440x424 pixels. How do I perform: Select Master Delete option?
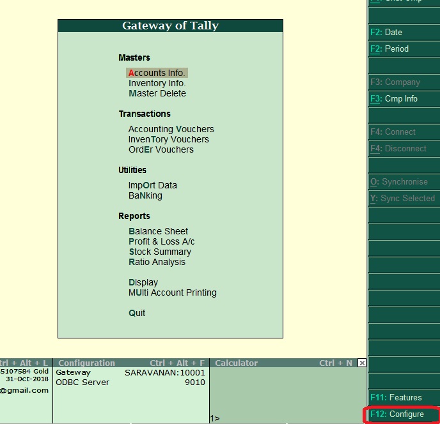[157, 93]
